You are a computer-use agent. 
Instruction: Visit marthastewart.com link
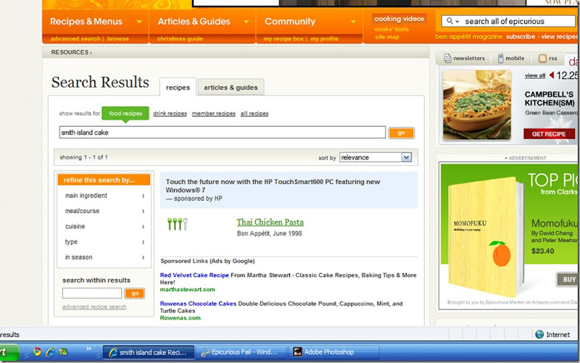(x=187, y=289)
